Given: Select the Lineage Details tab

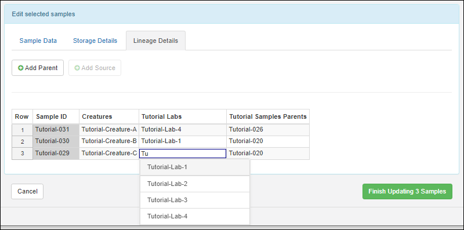Looking at the screenshot, I should 155,41.
